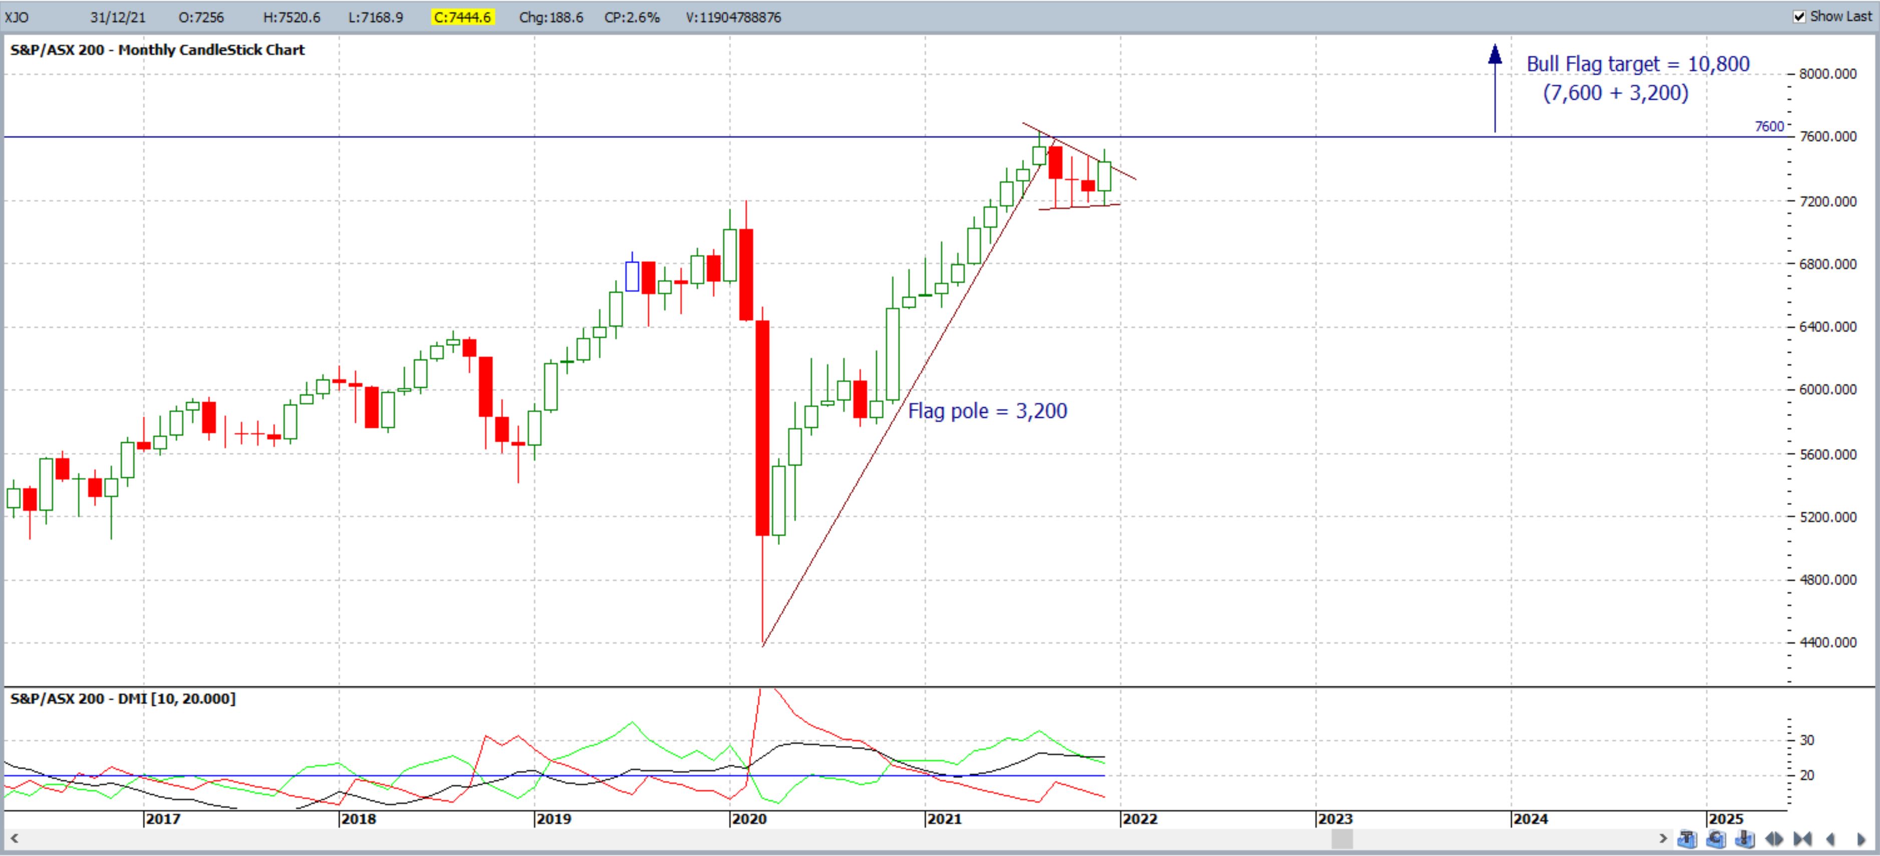Click the 6000.000 price axis label

(x=1827, y=390)
